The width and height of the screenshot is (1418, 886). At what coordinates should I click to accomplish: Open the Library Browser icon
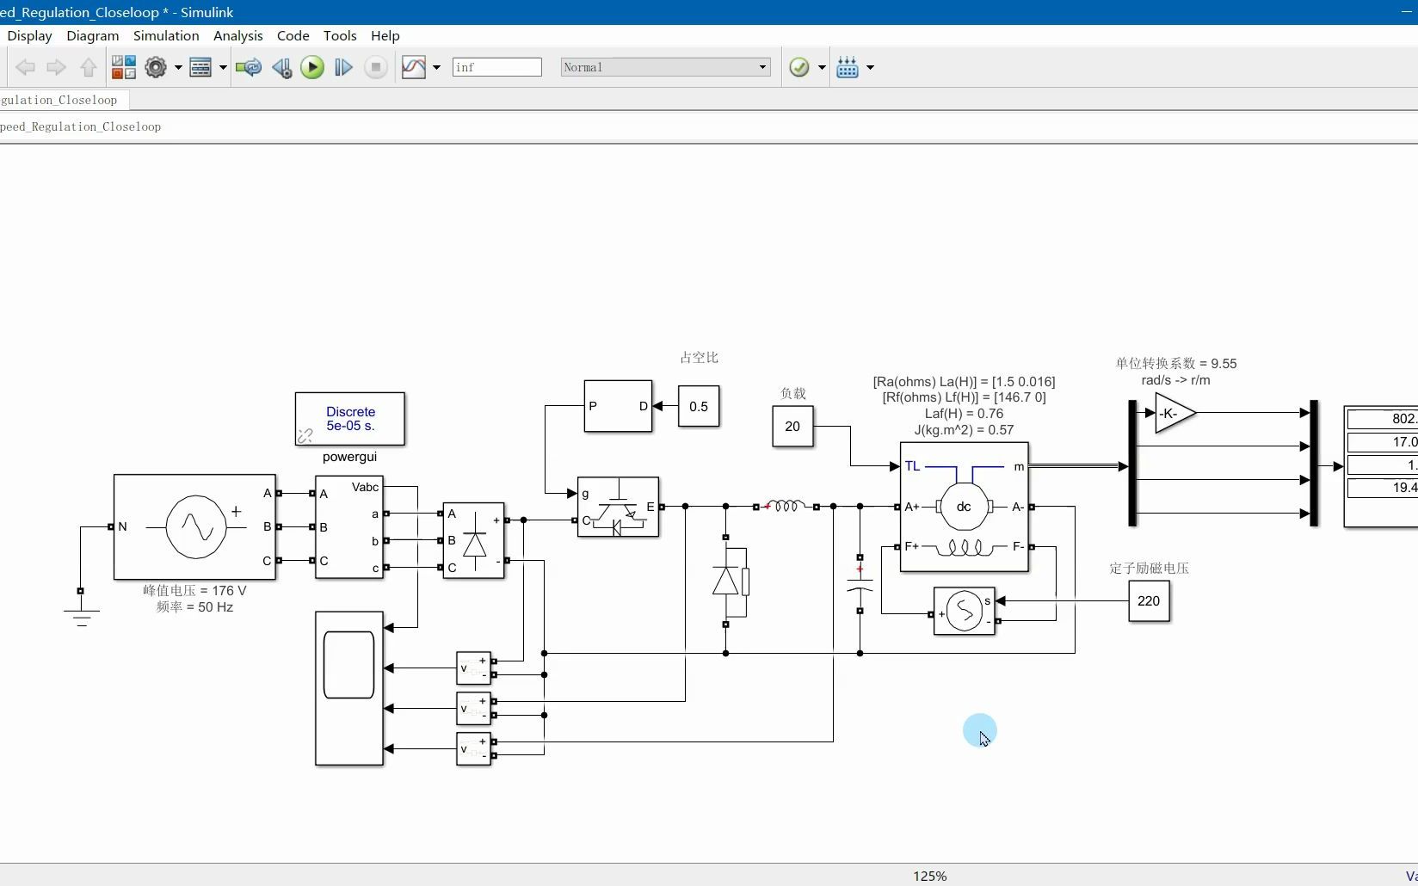click(x=124, y=67)
